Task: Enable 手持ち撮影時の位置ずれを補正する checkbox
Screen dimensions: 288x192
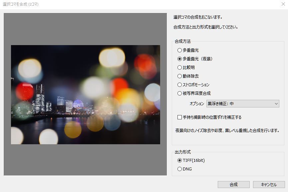Action: click(x=180, y=117)
